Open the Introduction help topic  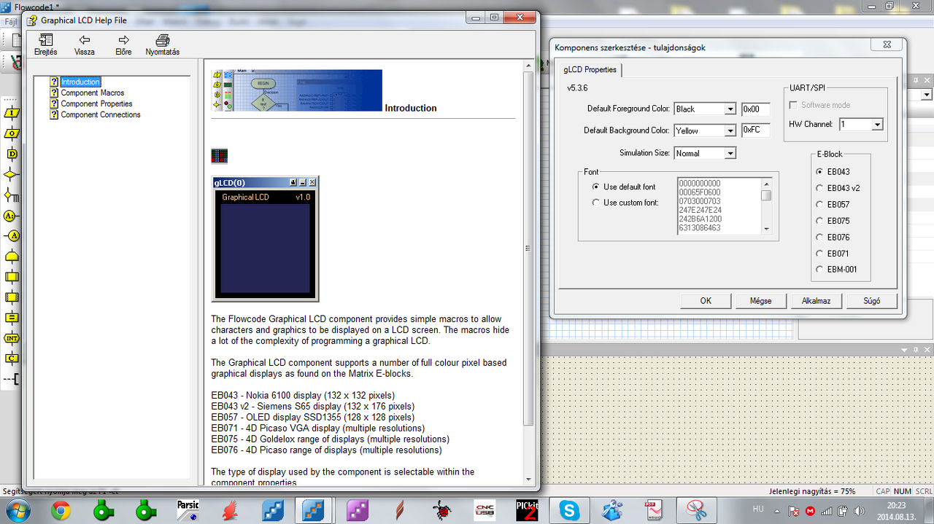(x=81, y=82)
